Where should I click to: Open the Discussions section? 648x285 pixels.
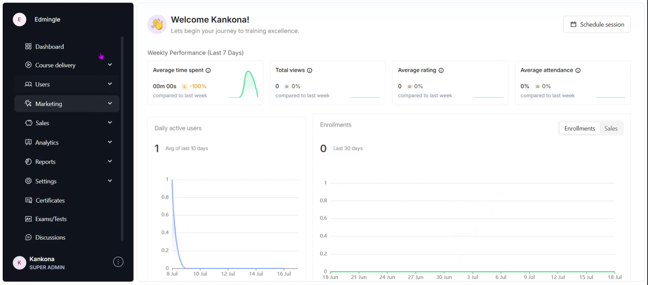[50, 237]
